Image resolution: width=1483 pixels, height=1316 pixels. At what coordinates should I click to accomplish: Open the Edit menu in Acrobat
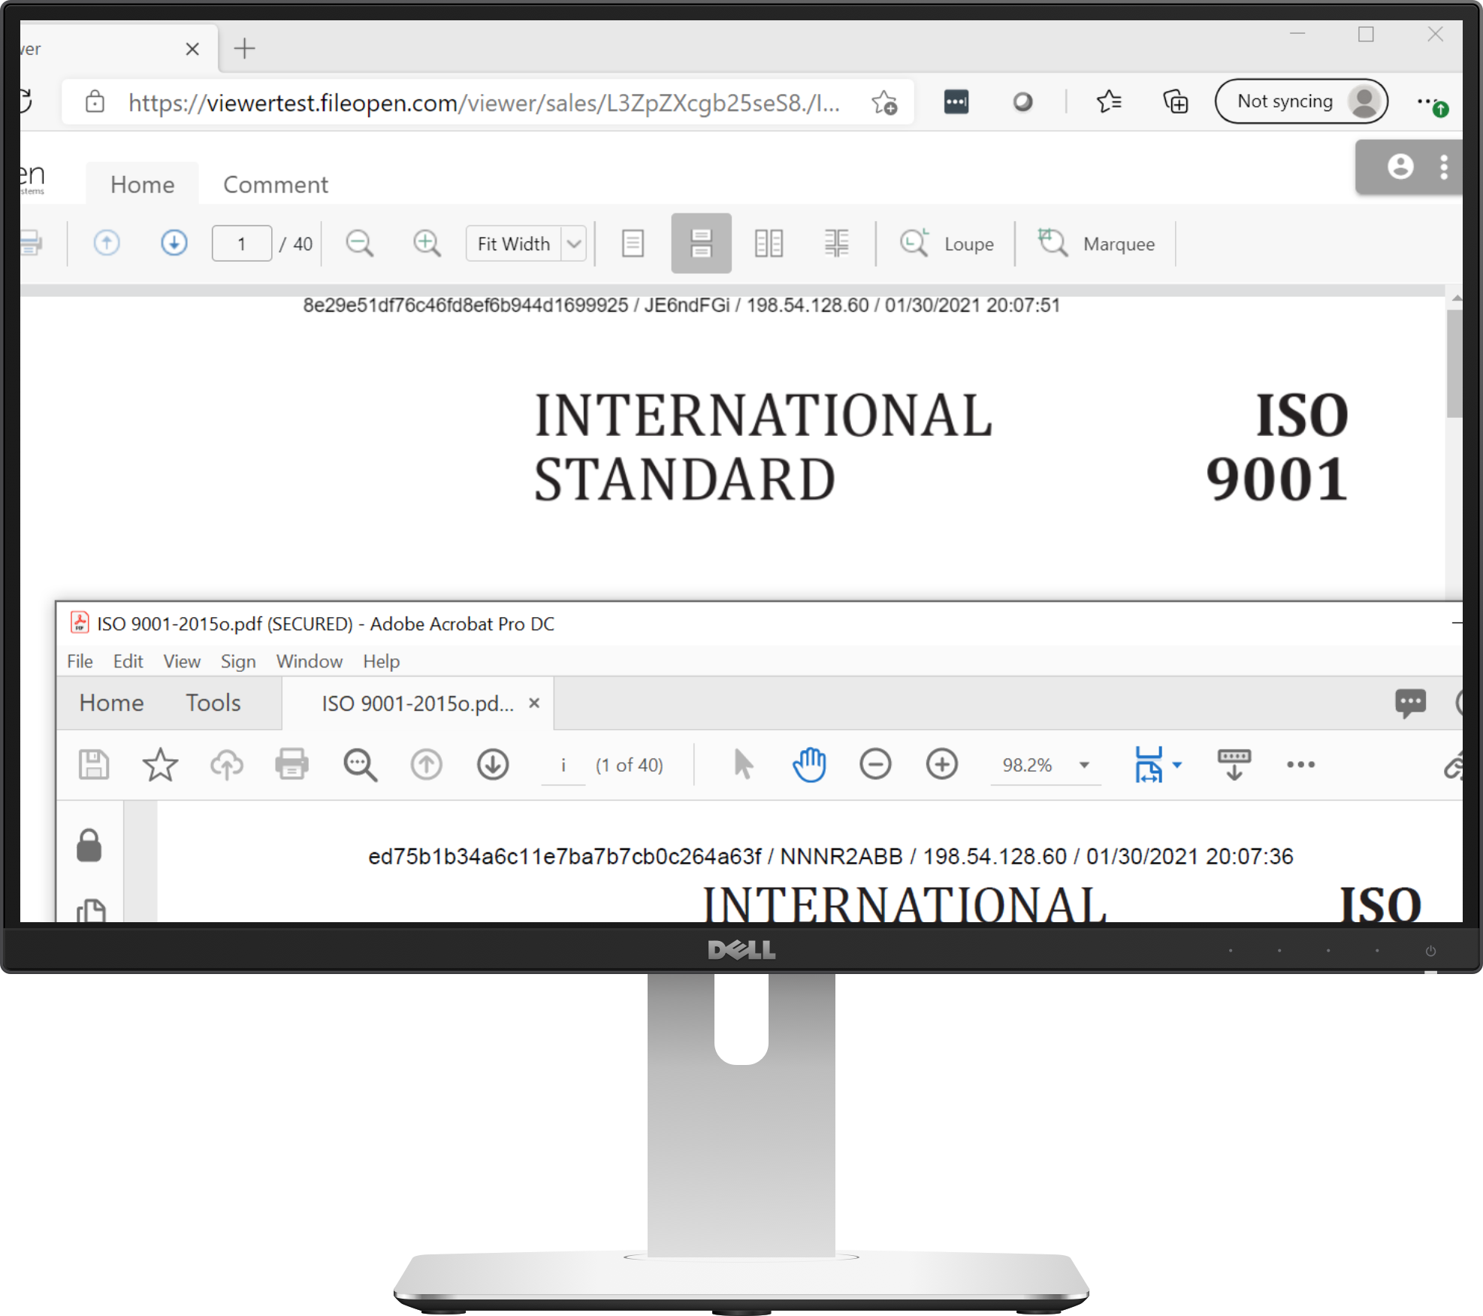tap(128, 661)
